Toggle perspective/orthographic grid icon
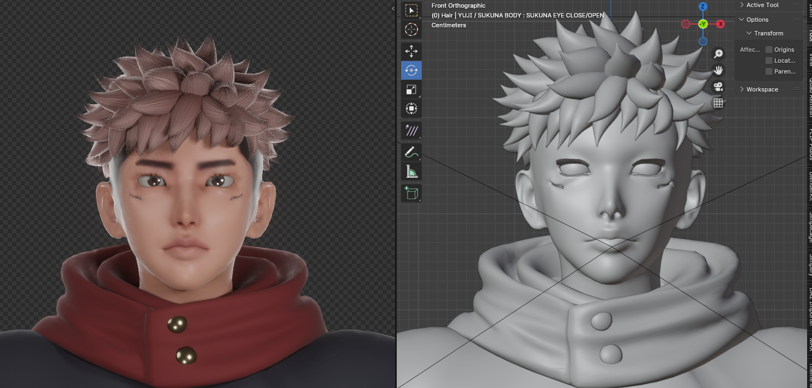The width and height of the screenshot is (812, 388). point(718,102)
